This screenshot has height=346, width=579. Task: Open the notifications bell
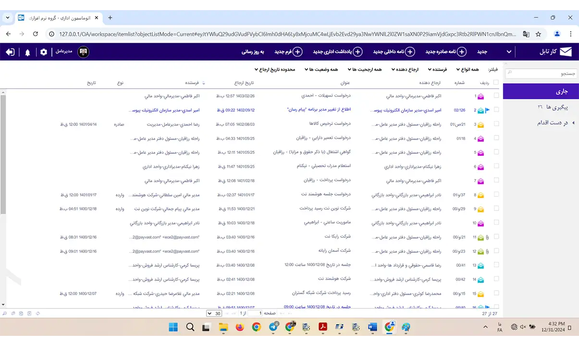pos(27,52)
